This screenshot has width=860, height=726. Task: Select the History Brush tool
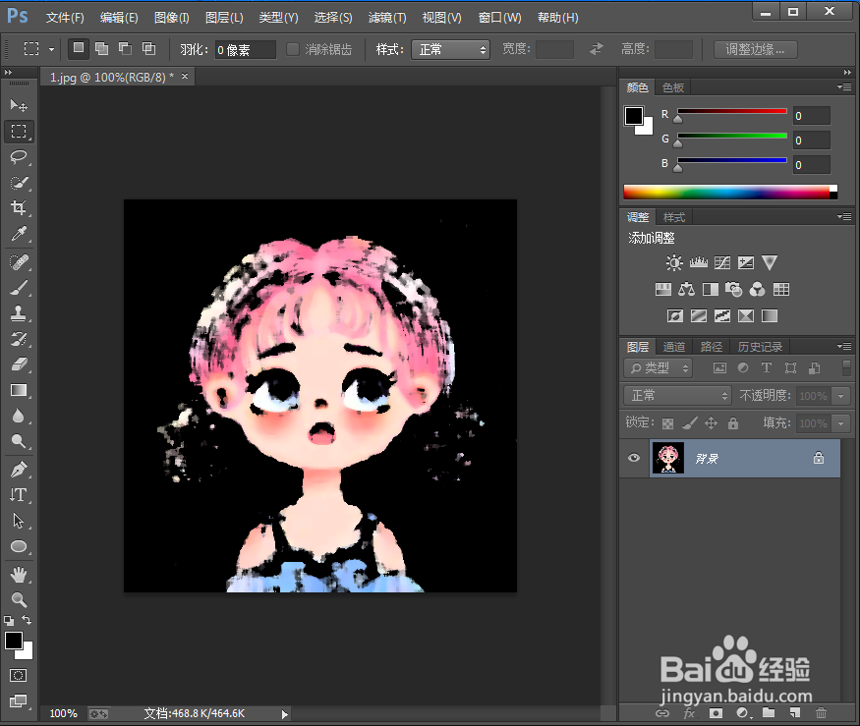pyautogui.click(x=19, y=339)
